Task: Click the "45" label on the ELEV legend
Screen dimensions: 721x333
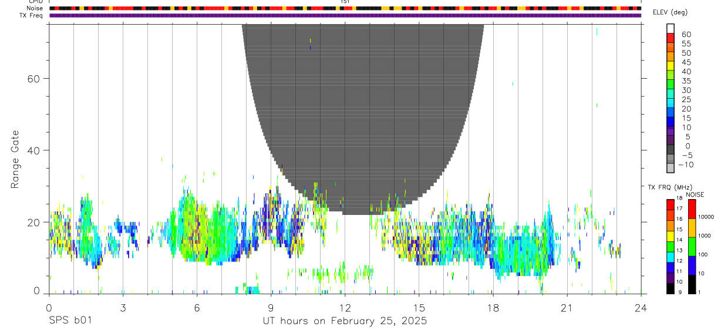Action: [x=685, y=62]
